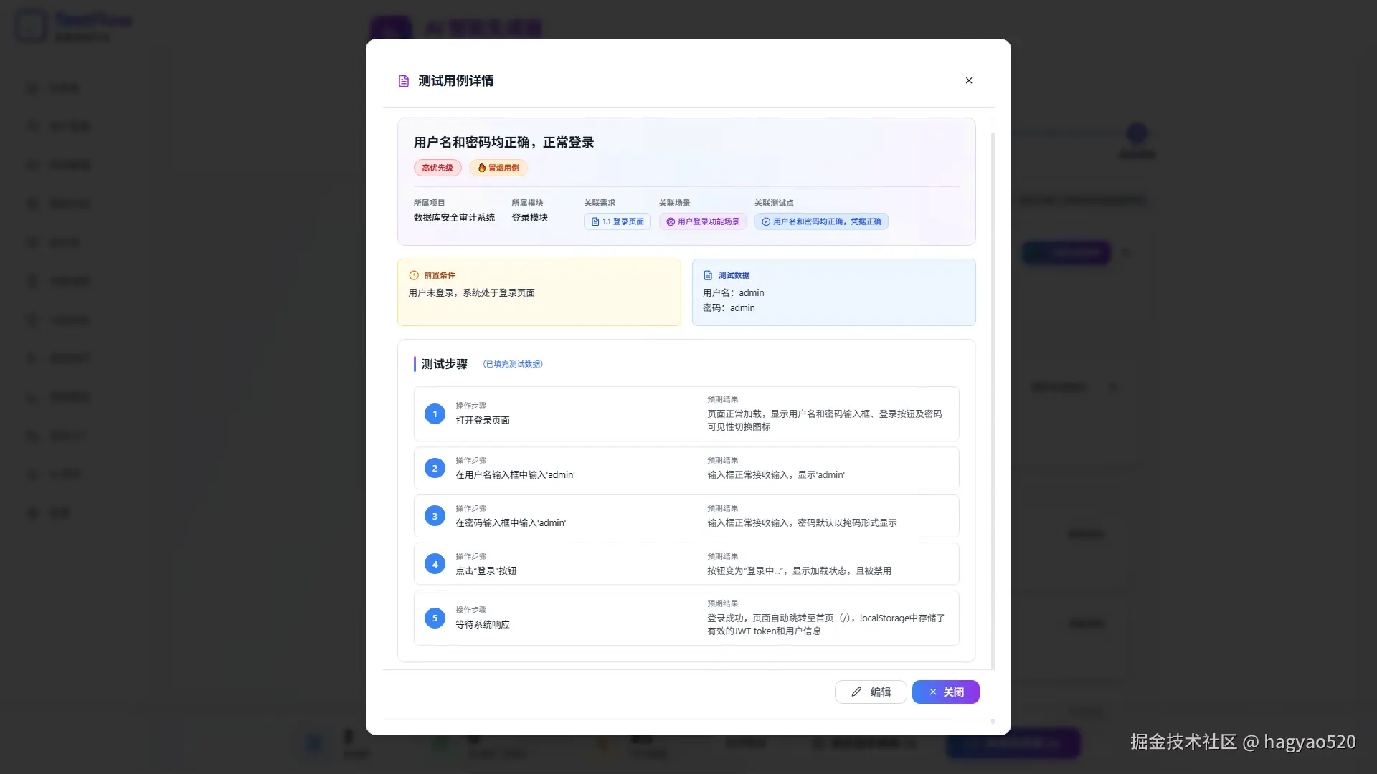Open the 用户登录功能场景 scenario tag

702,221
